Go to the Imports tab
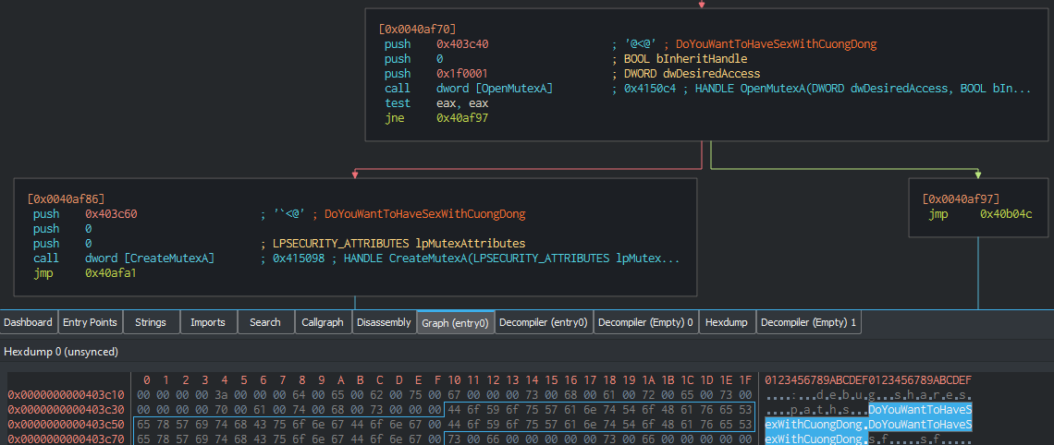This screenshot has width=1054, height=445. 208,322
